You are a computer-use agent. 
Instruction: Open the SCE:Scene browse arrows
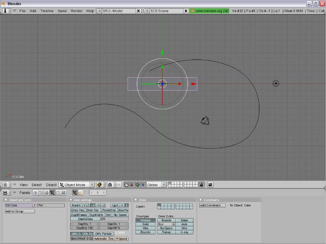point(147,11)
